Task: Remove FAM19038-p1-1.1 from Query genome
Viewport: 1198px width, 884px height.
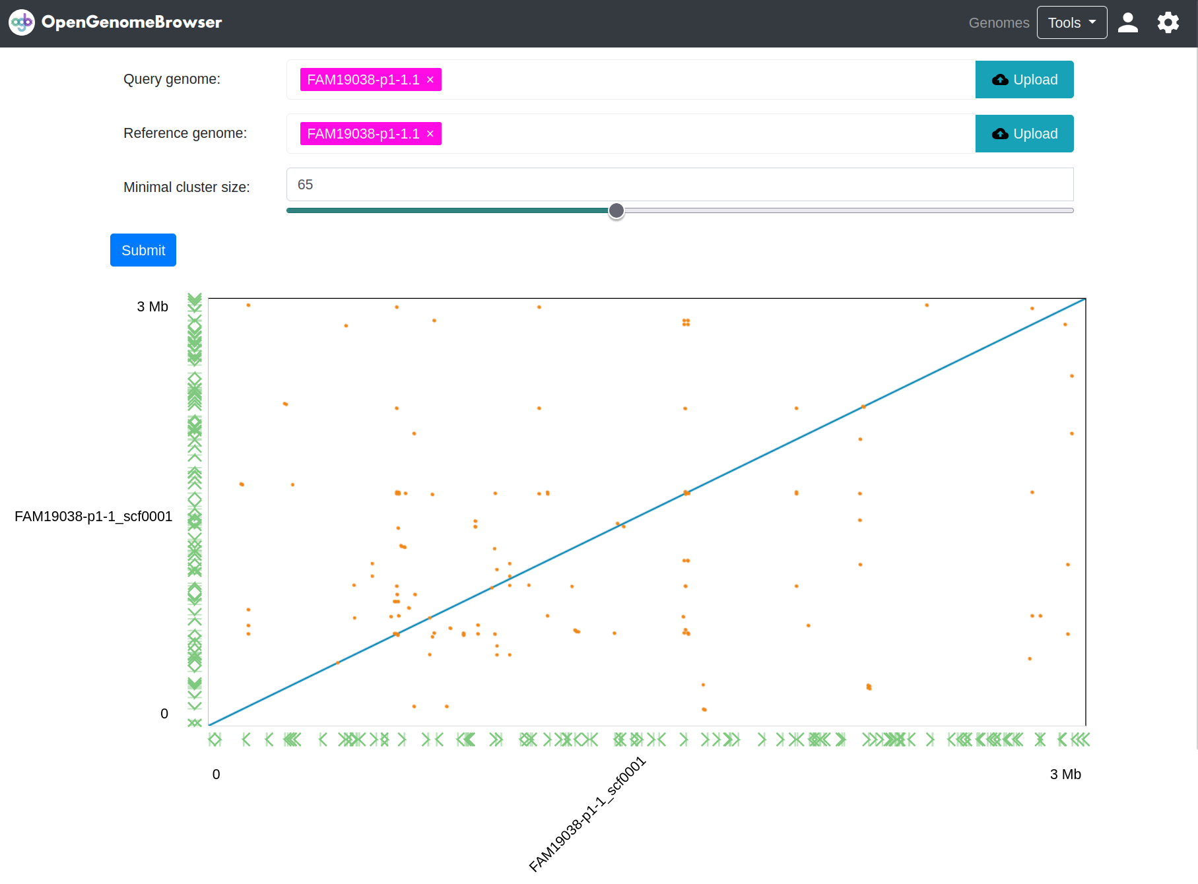Action: pos(430,80)
